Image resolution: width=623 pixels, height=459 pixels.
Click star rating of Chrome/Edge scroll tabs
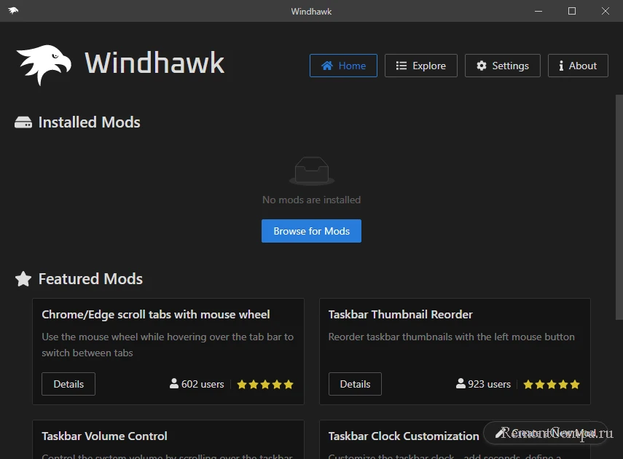[x=265, y=384]
